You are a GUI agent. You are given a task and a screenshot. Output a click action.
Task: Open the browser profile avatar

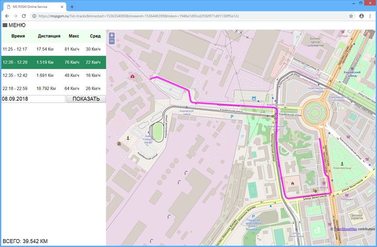[x=361, y=16]
